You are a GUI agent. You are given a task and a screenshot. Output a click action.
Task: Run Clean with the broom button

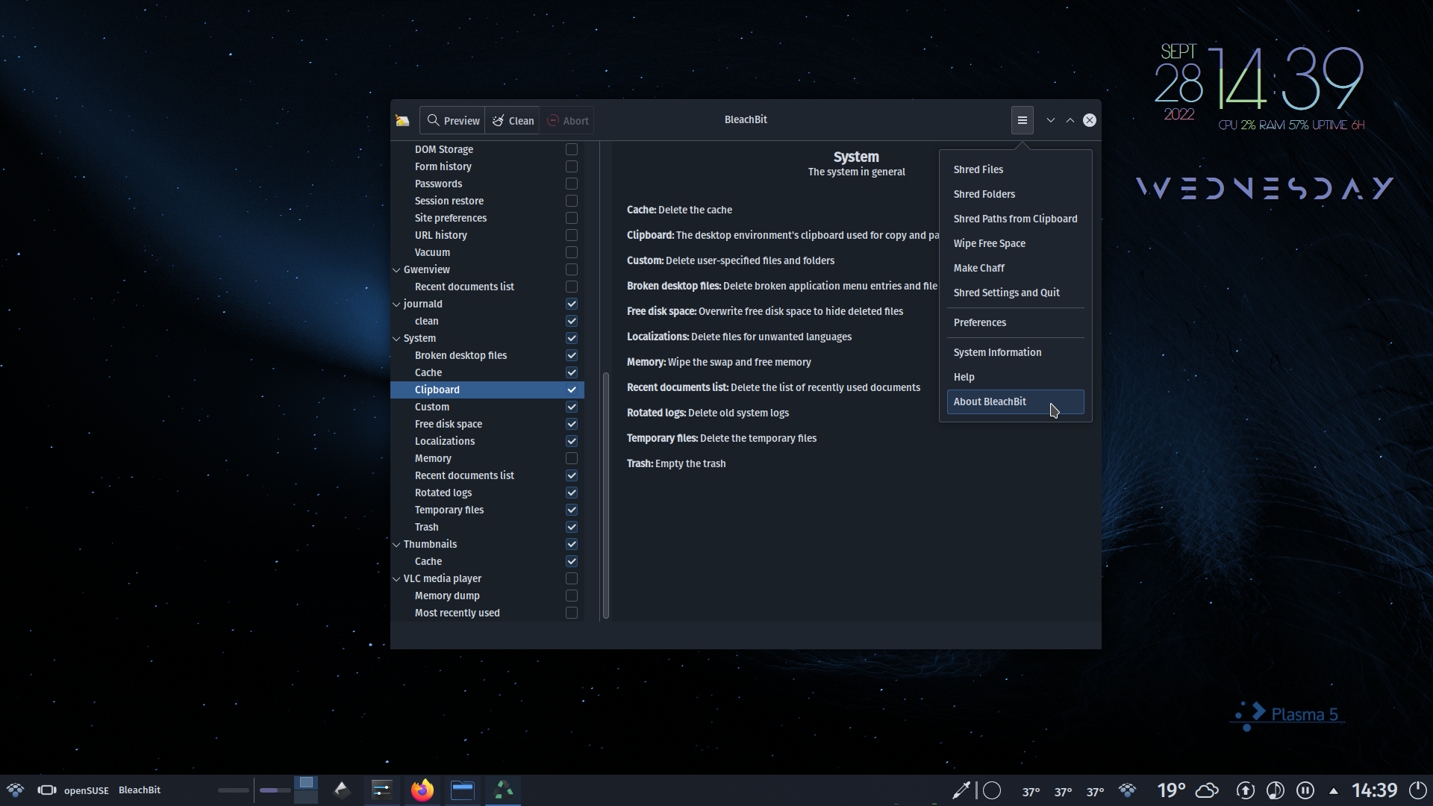click(x=513, y=120)
